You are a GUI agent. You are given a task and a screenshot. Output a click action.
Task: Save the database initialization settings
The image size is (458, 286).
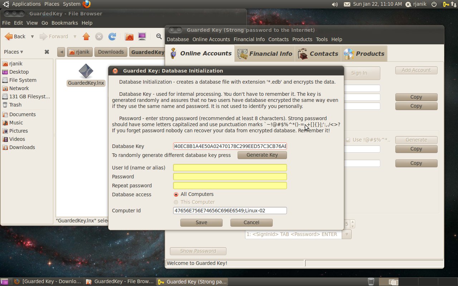[x=201, y=222]
